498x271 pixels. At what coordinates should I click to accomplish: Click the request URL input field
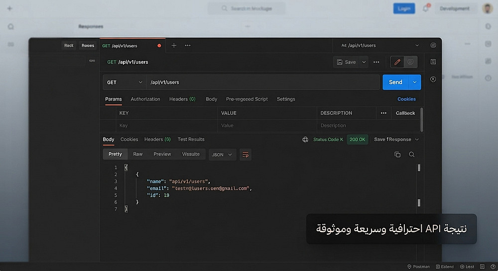coord(262,83)
